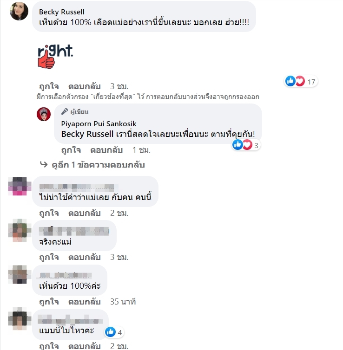343x350 pixels.
Task: Like the จริงคะแม่ comment
Action: [x=49, y=257]
